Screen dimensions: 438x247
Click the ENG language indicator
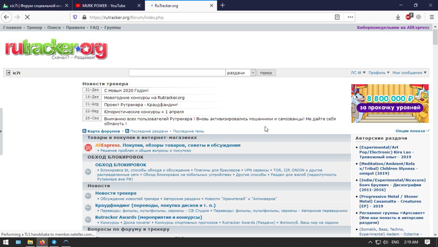click(395, 242)
